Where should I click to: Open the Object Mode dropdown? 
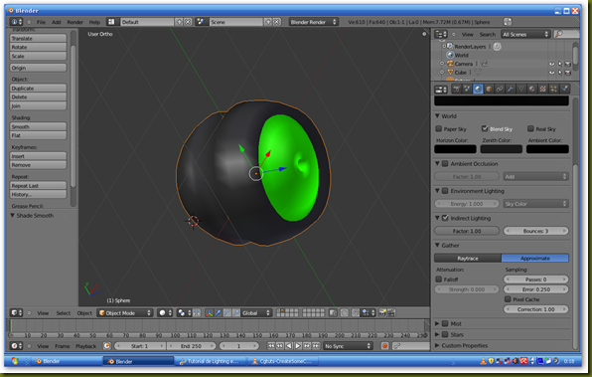coord(125,313)
